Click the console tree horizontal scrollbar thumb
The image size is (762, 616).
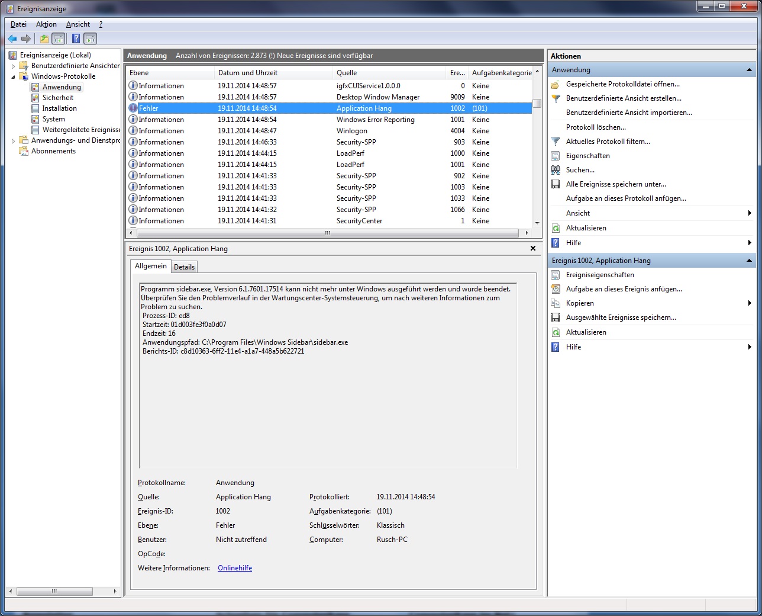(54, 591)
